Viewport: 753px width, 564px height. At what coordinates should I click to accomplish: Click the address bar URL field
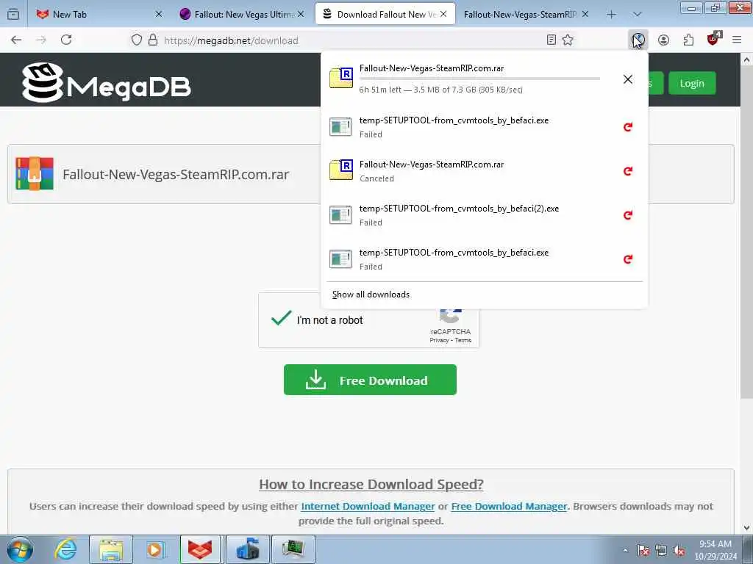[x=353, y=40]
